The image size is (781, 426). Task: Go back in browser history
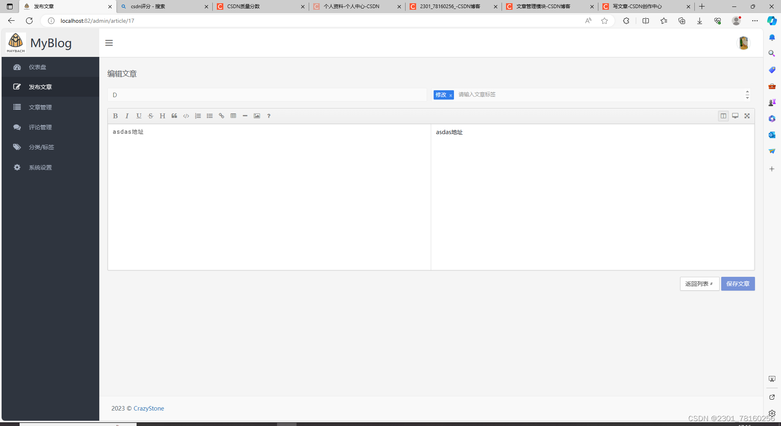[x=11, y=21]
